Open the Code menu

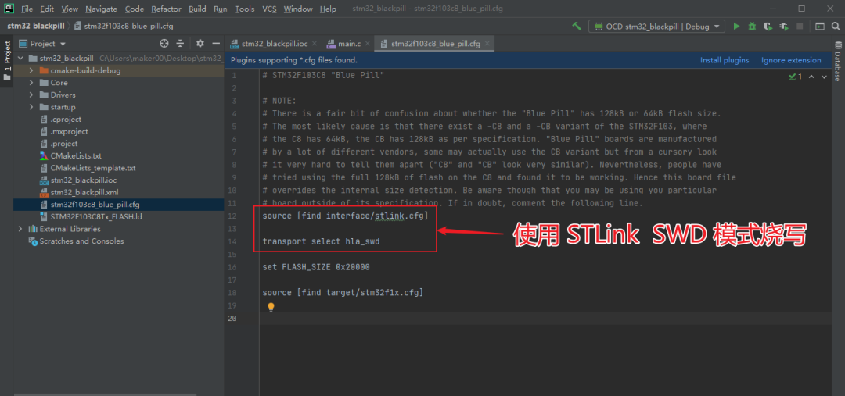coord(135,9)
